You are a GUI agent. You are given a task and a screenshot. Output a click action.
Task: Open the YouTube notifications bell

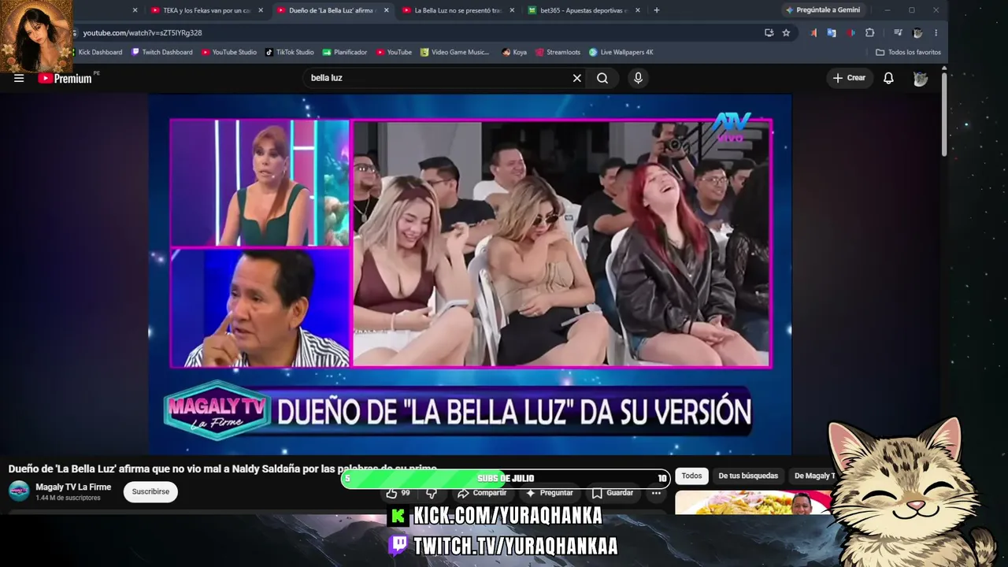point(888,78)
